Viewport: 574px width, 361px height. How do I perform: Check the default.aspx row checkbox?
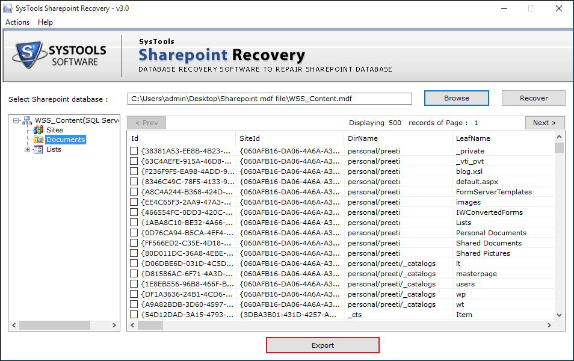pyautogui.click(x=134, y=182)
